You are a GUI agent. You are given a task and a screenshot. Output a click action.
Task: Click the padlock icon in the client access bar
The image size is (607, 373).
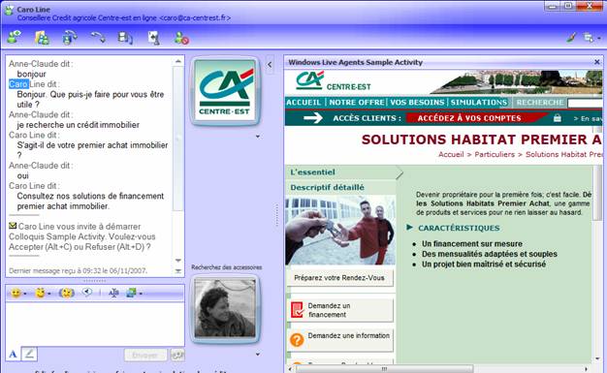pyautogui.click(x=557, y=117)
